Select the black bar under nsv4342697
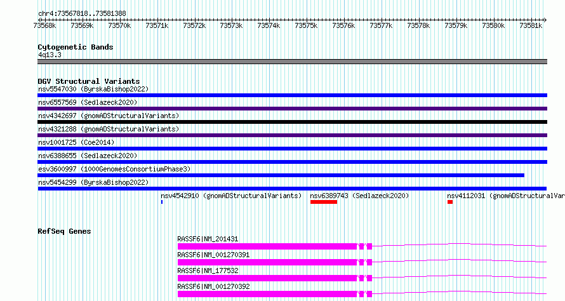565x301 pixels. click(292, 122)
